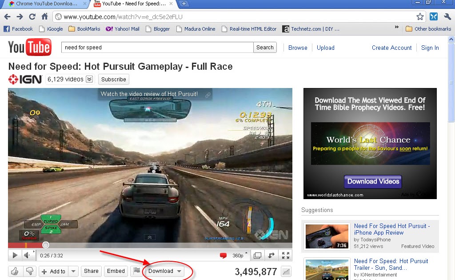Screen dimensions: 455x280
Task: Click the YouTube search field
Action: tap(157, 47)
